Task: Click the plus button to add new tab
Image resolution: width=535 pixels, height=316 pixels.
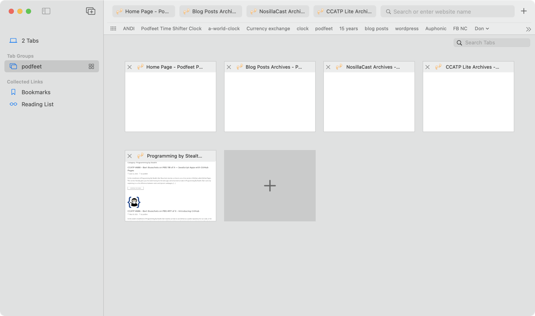Action: [x=524, y=11]
